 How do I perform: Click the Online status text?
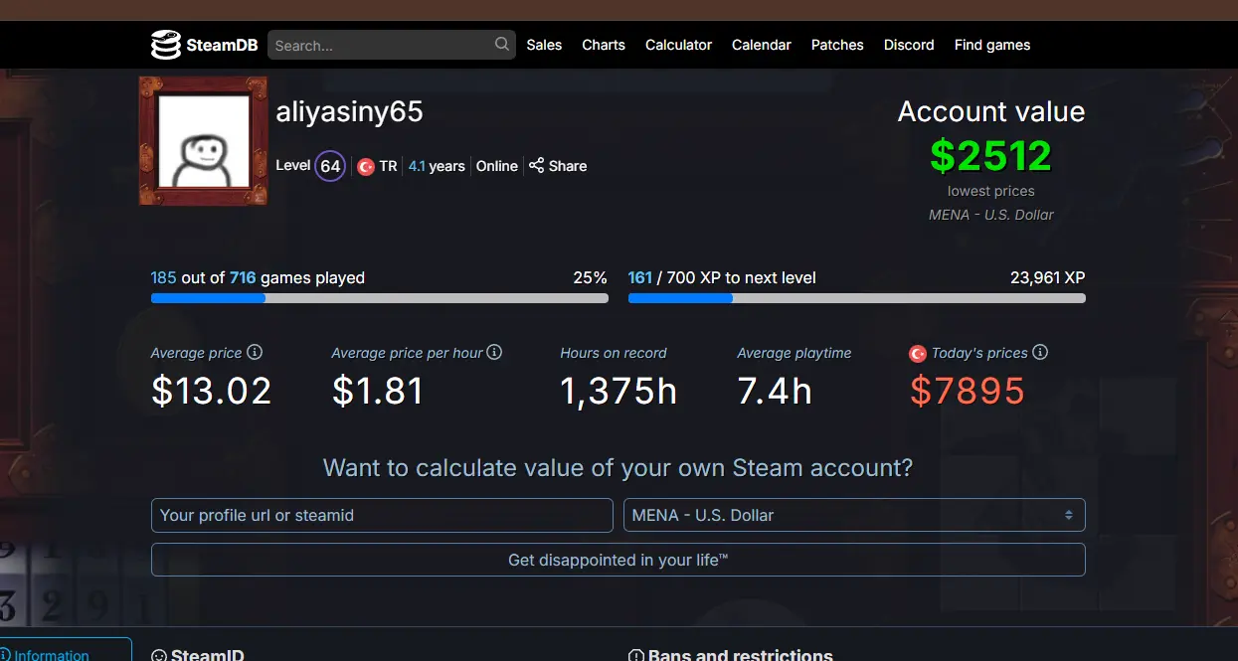point(497,166)
